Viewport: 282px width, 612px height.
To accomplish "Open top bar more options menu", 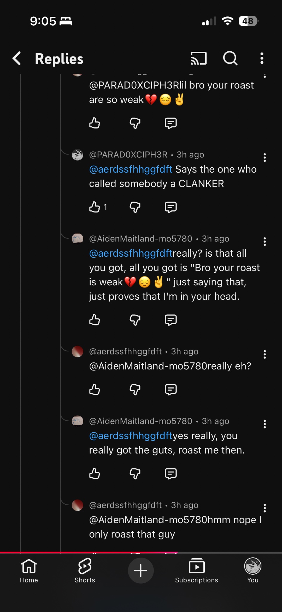I will point(262,58).
